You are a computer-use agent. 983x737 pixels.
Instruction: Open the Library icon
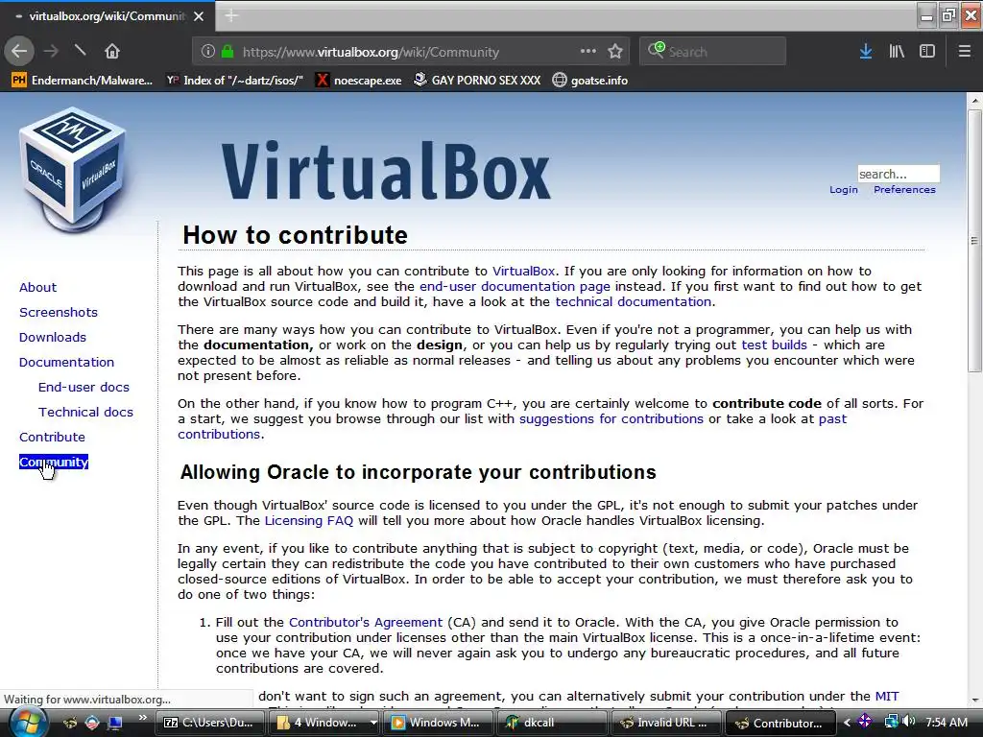click(x=898, y=52)
